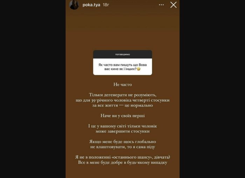The image size is (245, 178).
Task: Click the poka.tya username
Action: [91, 5]
